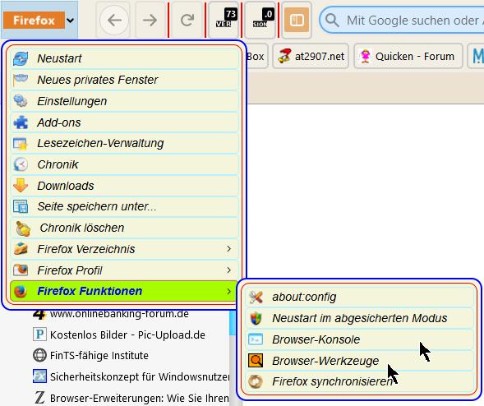Click the P icon beside Pic-Upload.de

[39, 334]
